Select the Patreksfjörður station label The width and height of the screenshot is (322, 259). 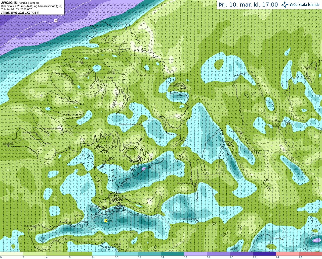pos(29,132)
